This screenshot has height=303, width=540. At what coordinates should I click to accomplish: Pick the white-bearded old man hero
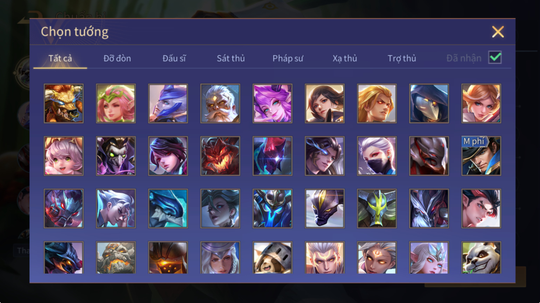click(220, 103)
